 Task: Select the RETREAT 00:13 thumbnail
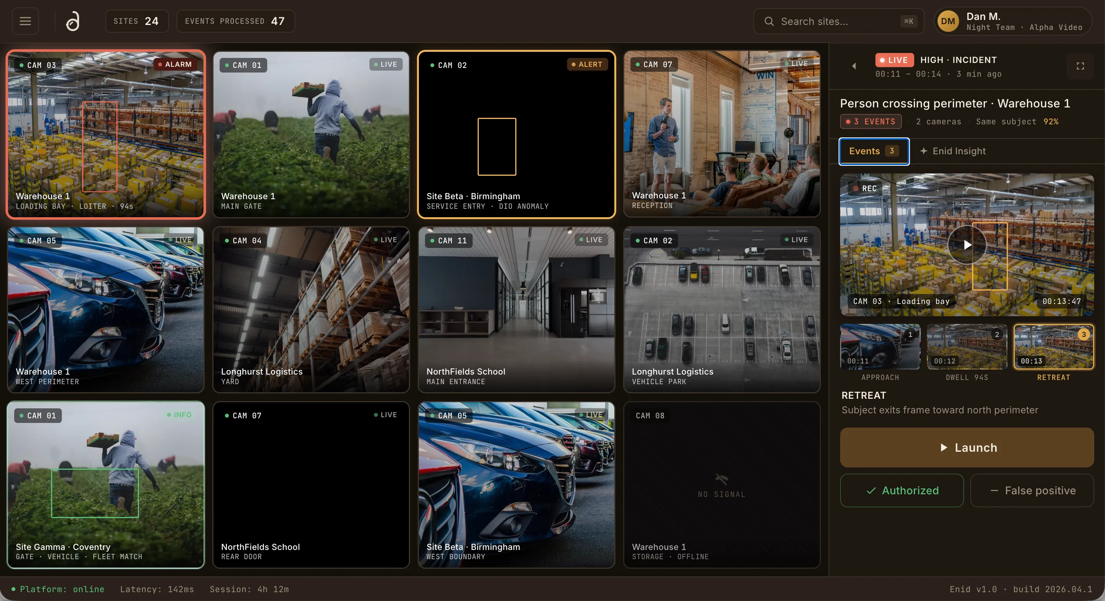tap(1054, 347)
